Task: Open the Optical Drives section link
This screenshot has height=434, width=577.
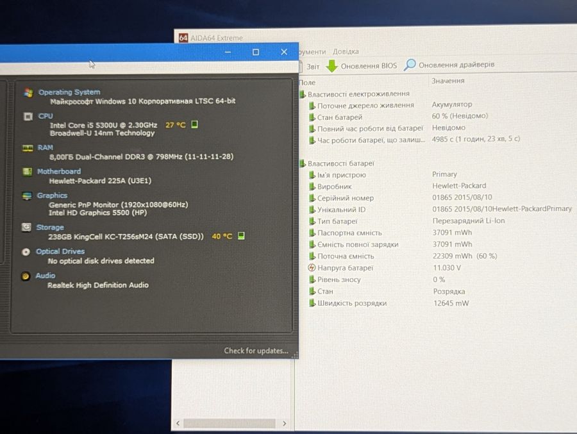Action: [60, 251]
